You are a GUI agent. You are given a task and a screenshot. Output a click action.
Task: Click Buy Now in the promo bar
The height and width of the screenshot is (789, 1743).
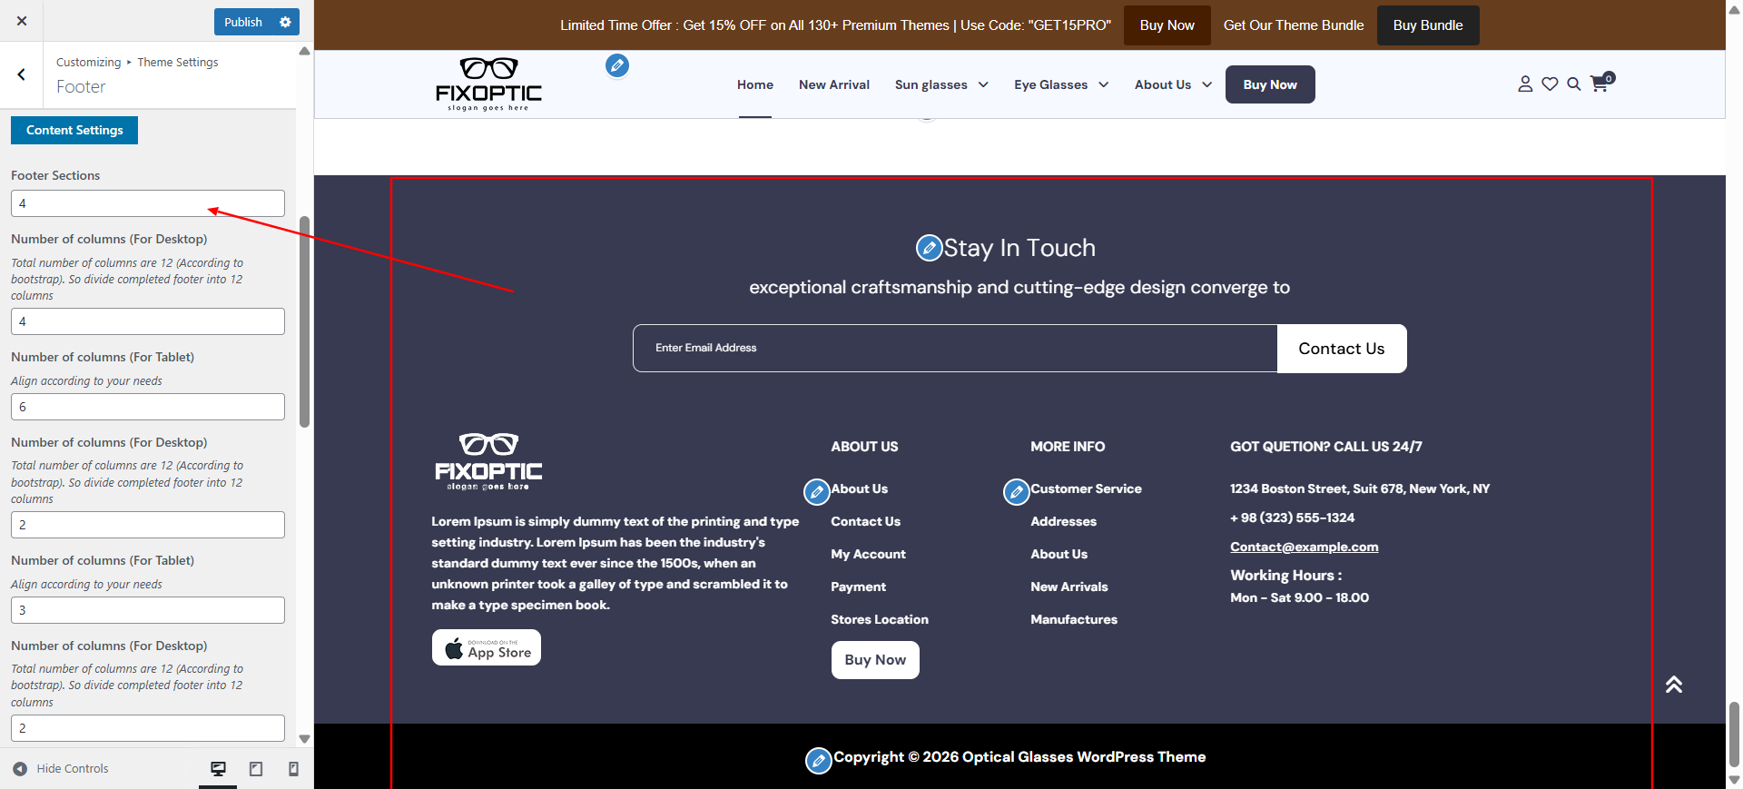tap(1167, 25)
